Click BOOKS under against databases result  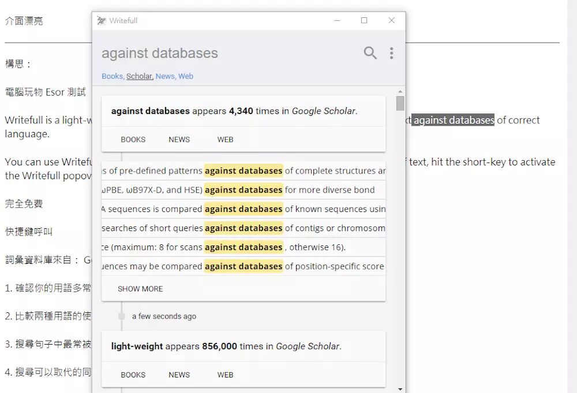tap(133, 139)
